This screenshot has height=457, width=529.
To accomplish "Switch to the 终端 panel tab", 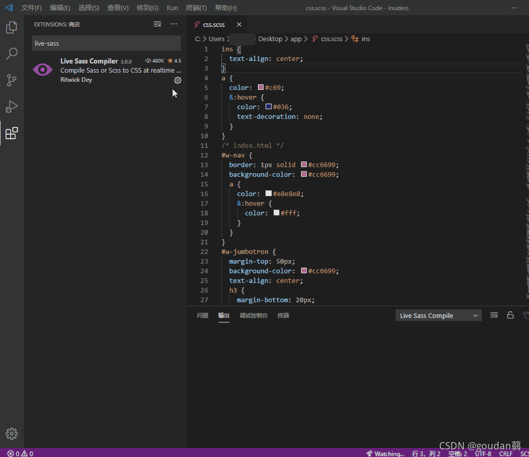I will (x=283, y=315).
